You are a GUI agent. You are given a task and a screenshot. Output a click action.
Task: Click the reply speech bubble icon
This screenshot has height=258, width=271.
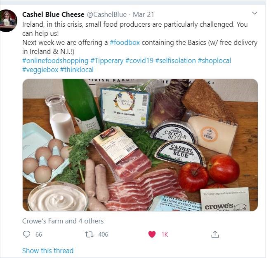point(26,234)
